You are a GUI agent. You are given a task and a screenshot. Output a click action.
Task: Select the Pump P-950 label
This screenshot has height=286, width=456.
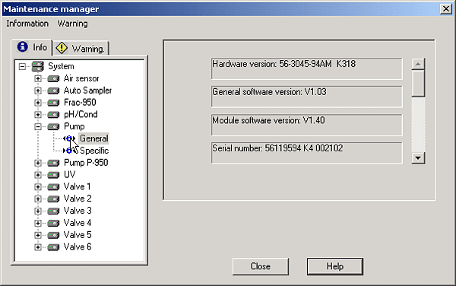(86, 163)
